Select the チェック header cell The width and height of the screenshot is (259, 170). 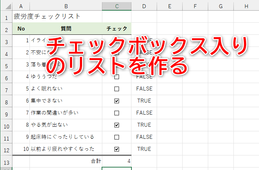(117, 29)
